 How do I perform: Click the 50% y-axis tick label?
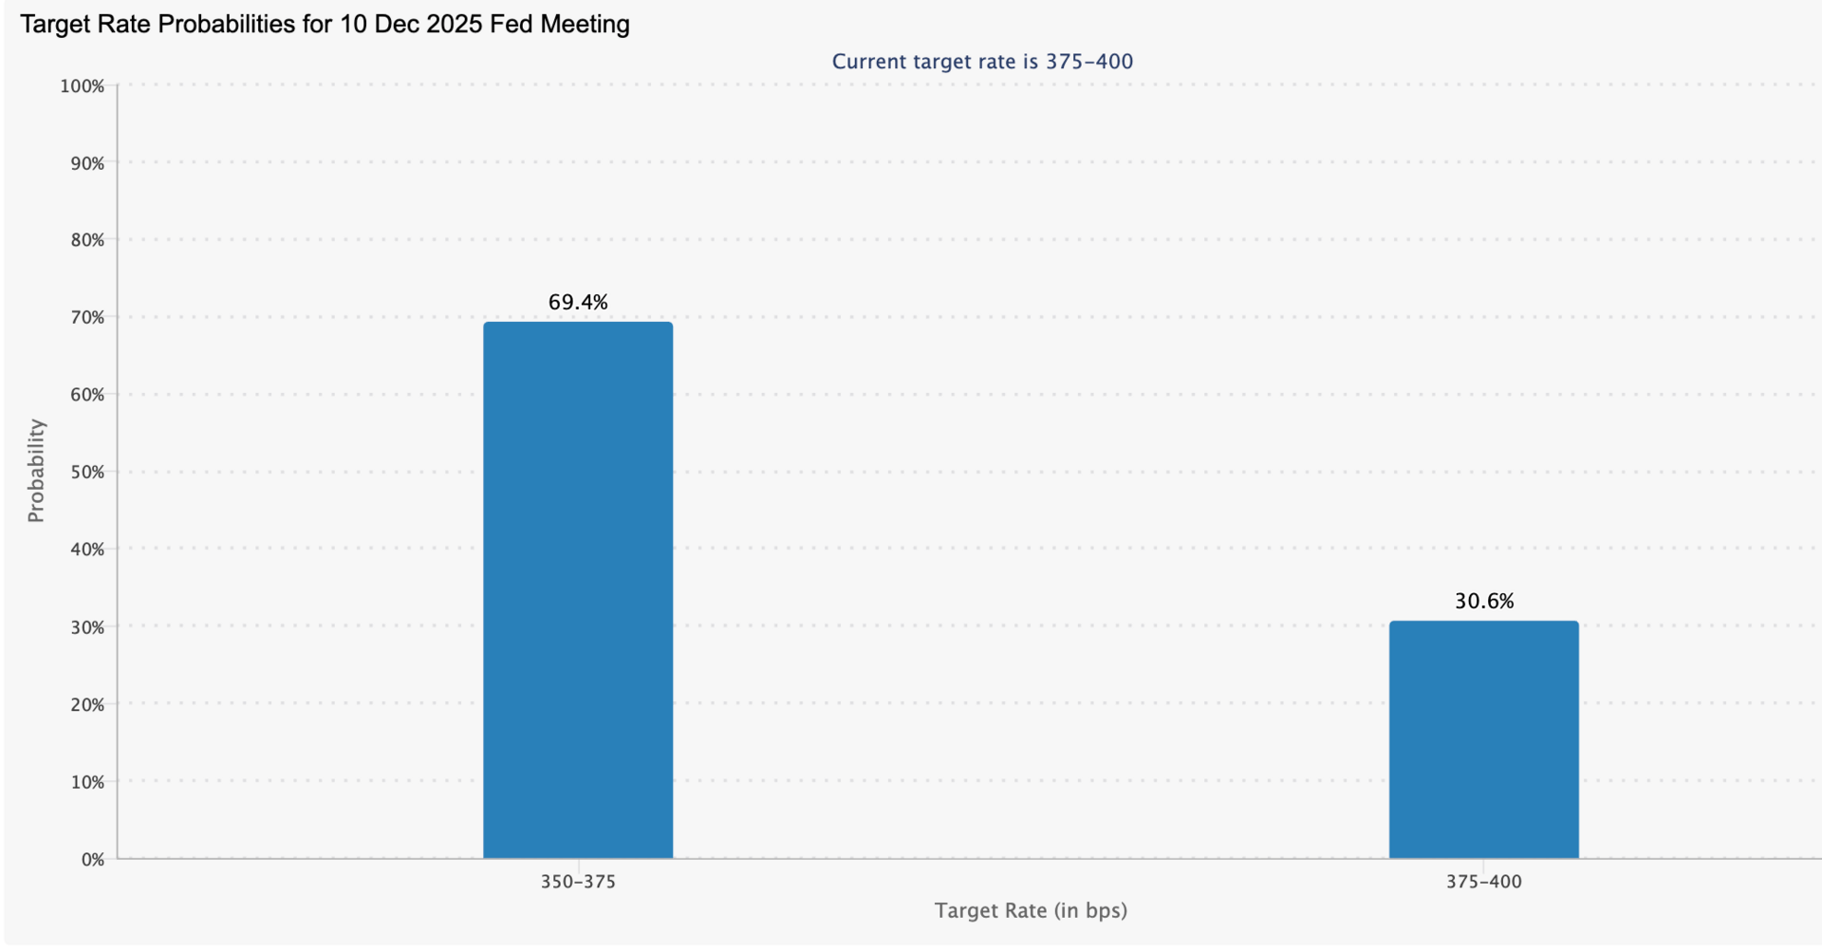point(86,473)
